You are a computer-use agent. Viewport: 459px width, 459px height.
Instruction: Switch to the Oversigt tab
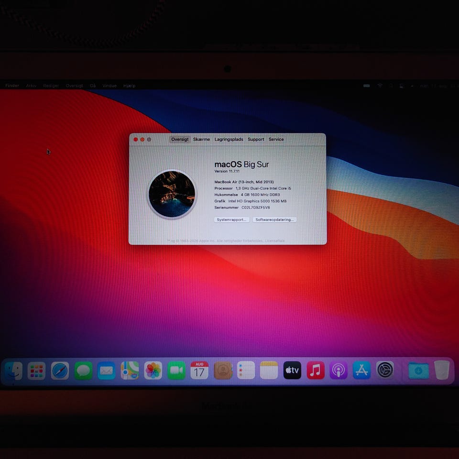180,139
